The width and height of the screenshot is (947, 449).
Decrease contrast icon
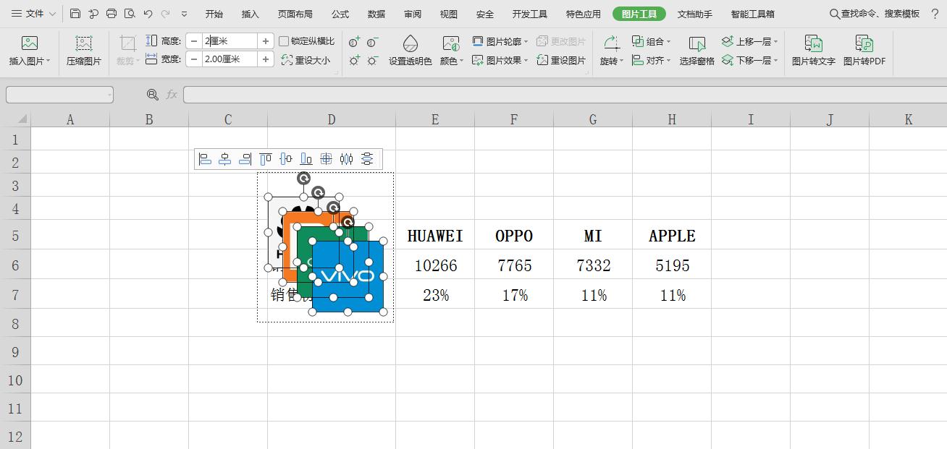point(372,42)
